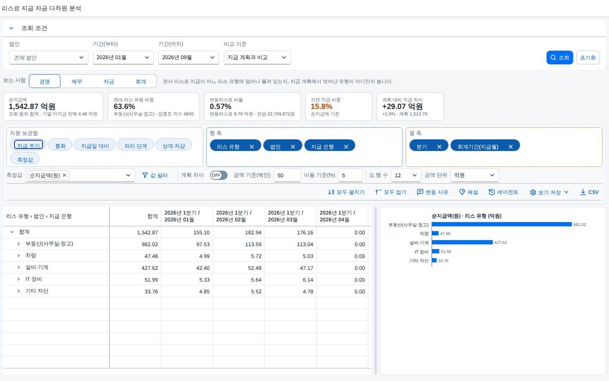The width and height of the screenshot is (609, 381).
Task: Collapse the 조회 조건 panel
Action: click(11, 28)
